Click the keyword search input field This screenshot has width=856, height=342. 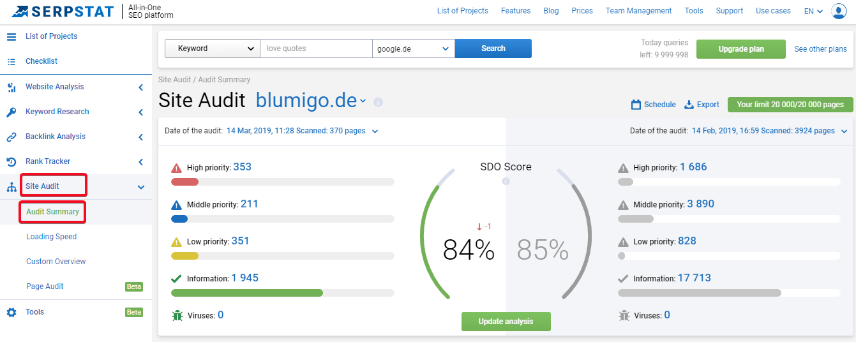click(316, 48)
